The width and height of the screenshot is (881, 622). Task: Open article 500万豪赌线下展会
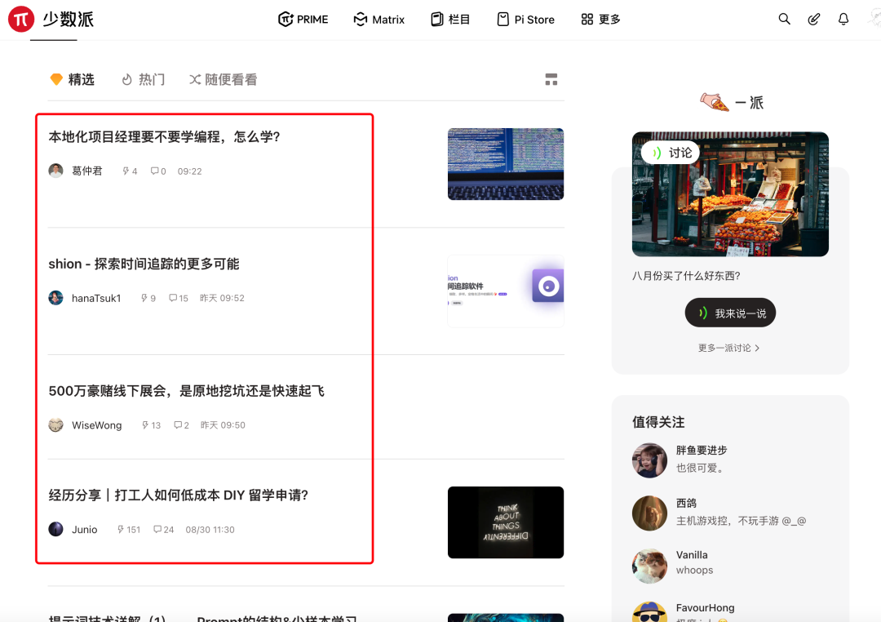(x=187, y=391)
